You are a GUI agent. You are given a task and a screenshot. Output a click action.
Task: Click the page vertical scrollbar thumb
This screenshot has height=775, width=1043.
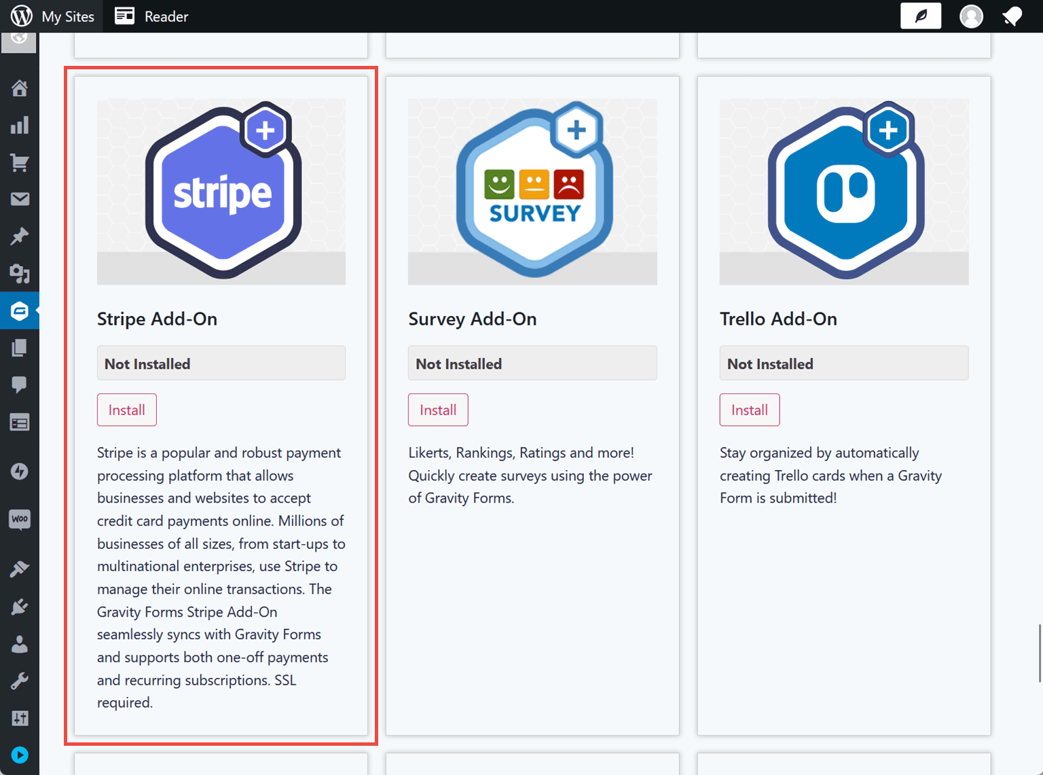click(x=1039, y=653)
